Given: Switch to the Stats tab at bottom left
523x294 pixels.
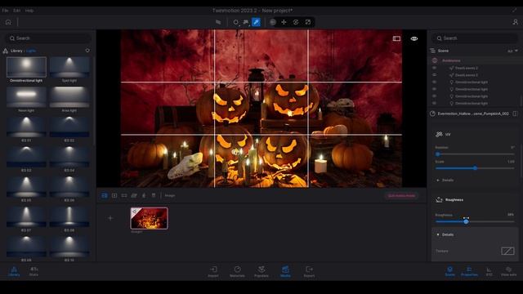Looking at the screenshot, I should [34, 271].
